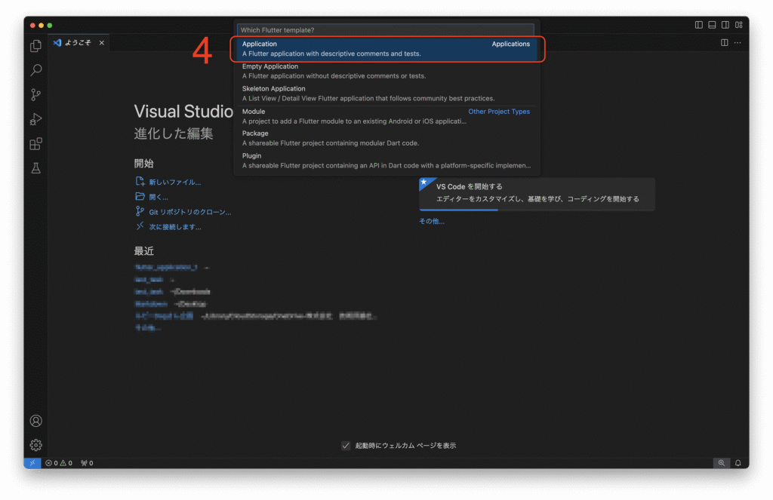This screenshot has height=500, width=773.
Task: Open the editor more actions ellipsis
Action: click(x=738, y=42)
